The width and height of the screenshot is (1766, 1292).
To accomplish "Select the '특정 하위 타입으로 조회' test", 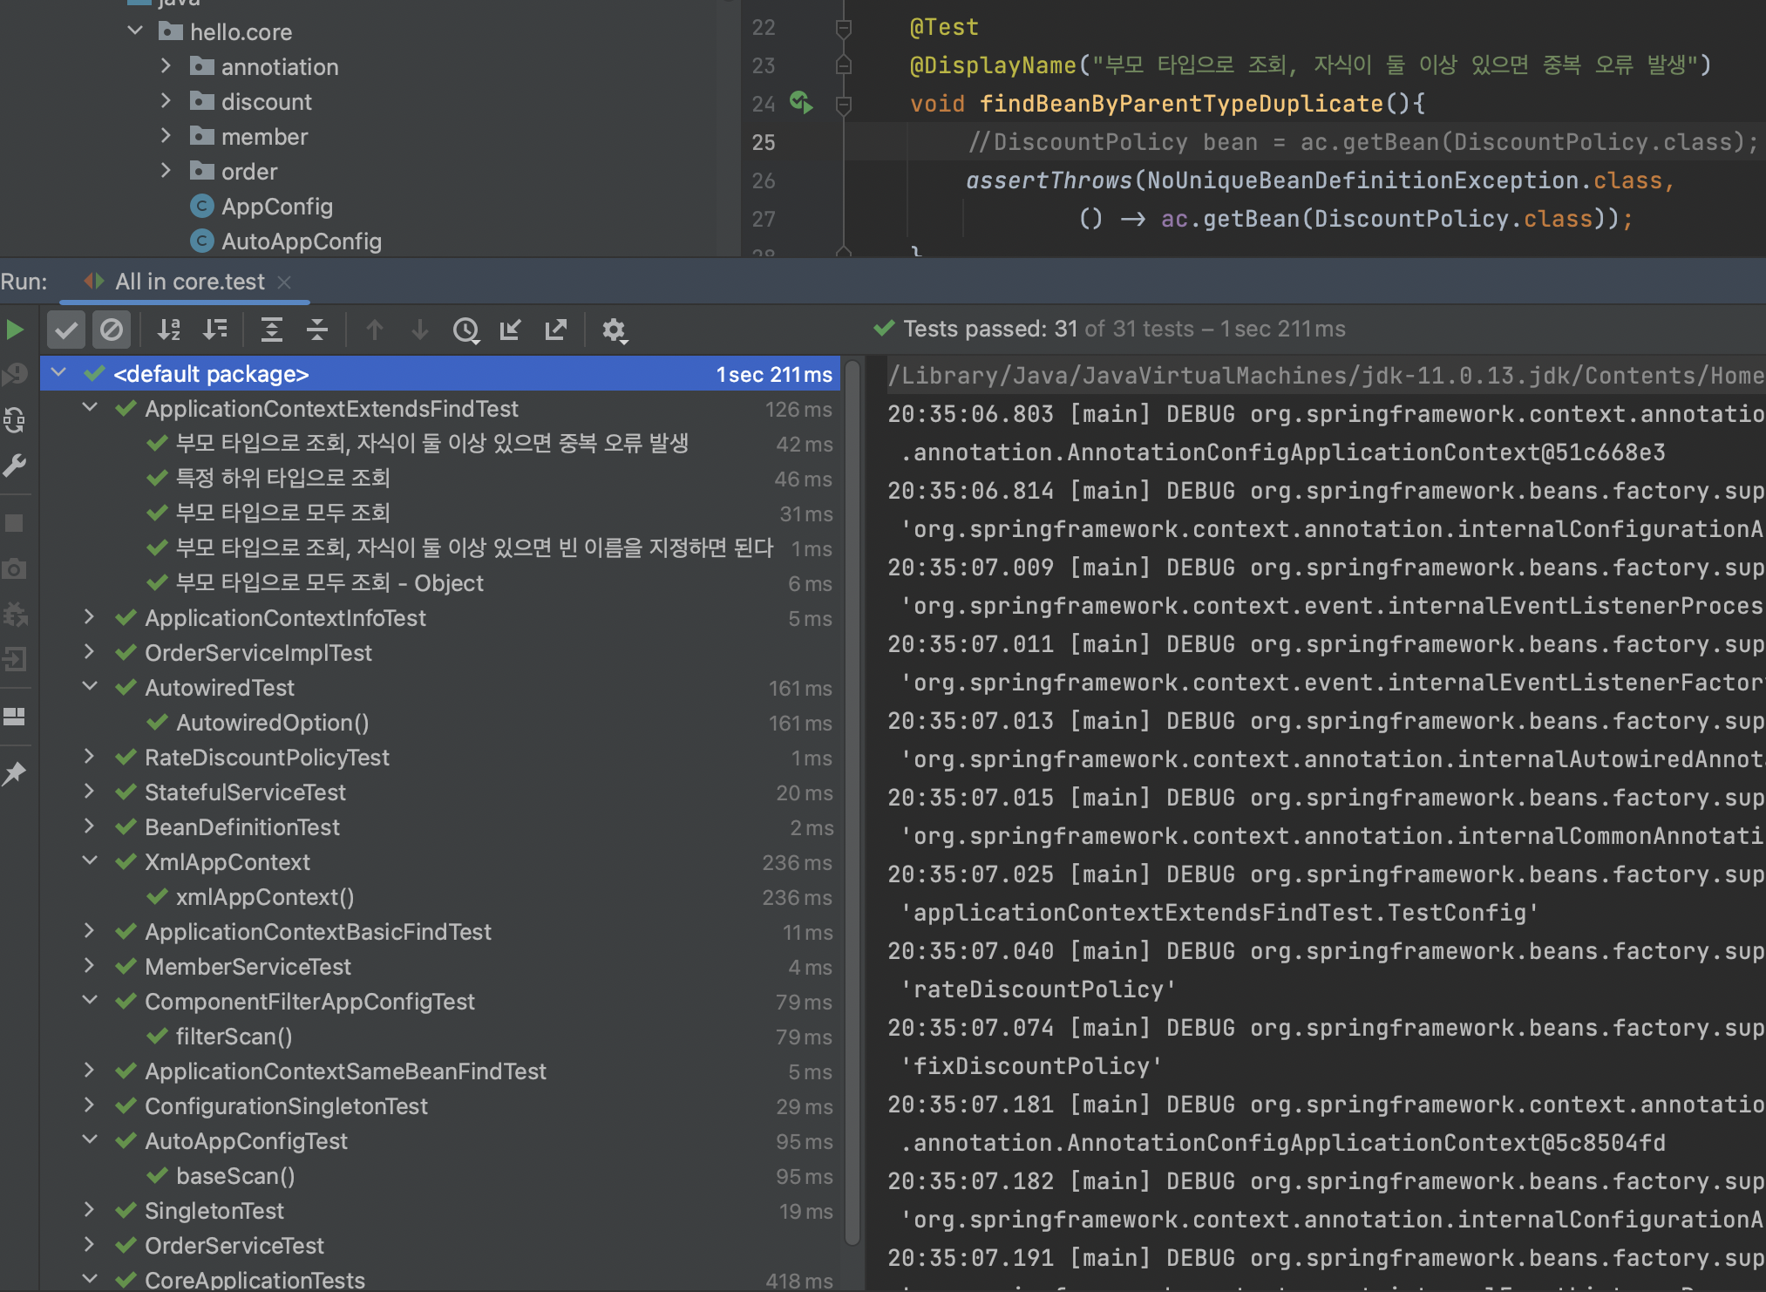I will [440, 479].
